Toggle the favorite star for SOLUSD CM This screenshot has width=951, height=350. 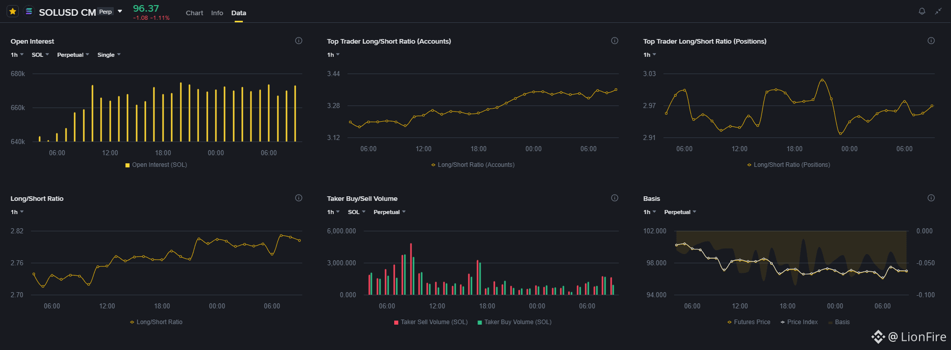[13, 11]
